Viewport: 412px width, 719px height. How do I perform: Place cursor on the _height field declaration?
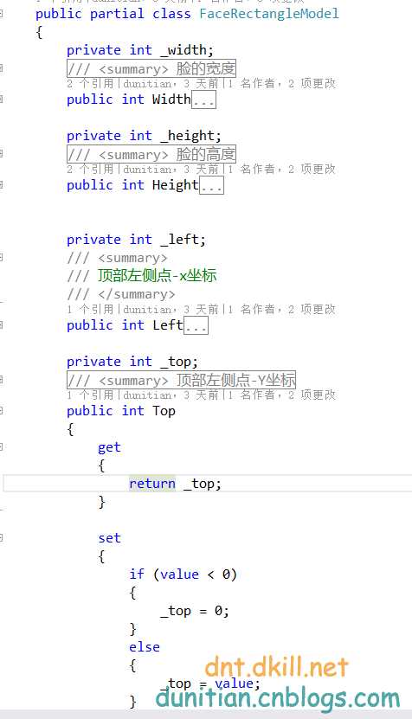pyautogui.click(x=144, y=136)
